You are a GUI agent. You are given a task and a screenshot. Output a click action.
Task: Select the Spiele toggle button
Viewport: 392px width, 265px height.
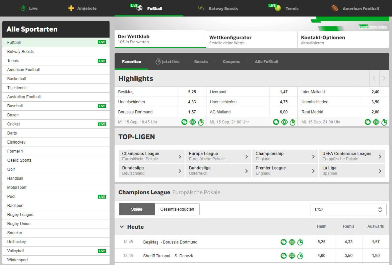(x=137, y=209)
